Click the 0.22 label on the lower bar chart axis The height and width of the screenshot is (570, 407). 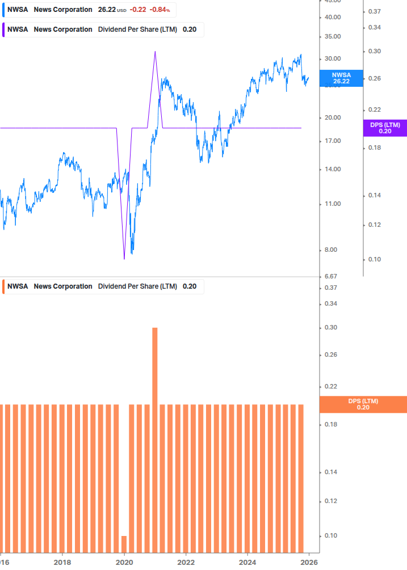331,386
